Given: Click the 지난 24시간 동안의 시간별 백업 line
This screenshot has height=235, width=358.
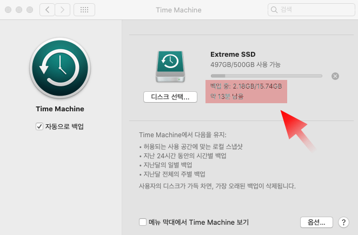Looking at the screenshot, I should [x=185, y=156].
